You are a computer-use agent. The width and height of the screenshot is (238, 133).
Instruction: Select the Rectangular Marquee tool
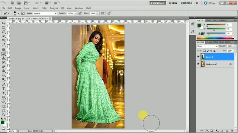tap(3, 28)
